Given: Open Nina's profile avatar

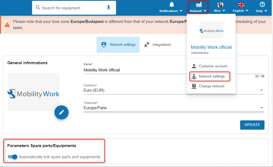Looking at the screenshot, I should [x=220, y=5].
